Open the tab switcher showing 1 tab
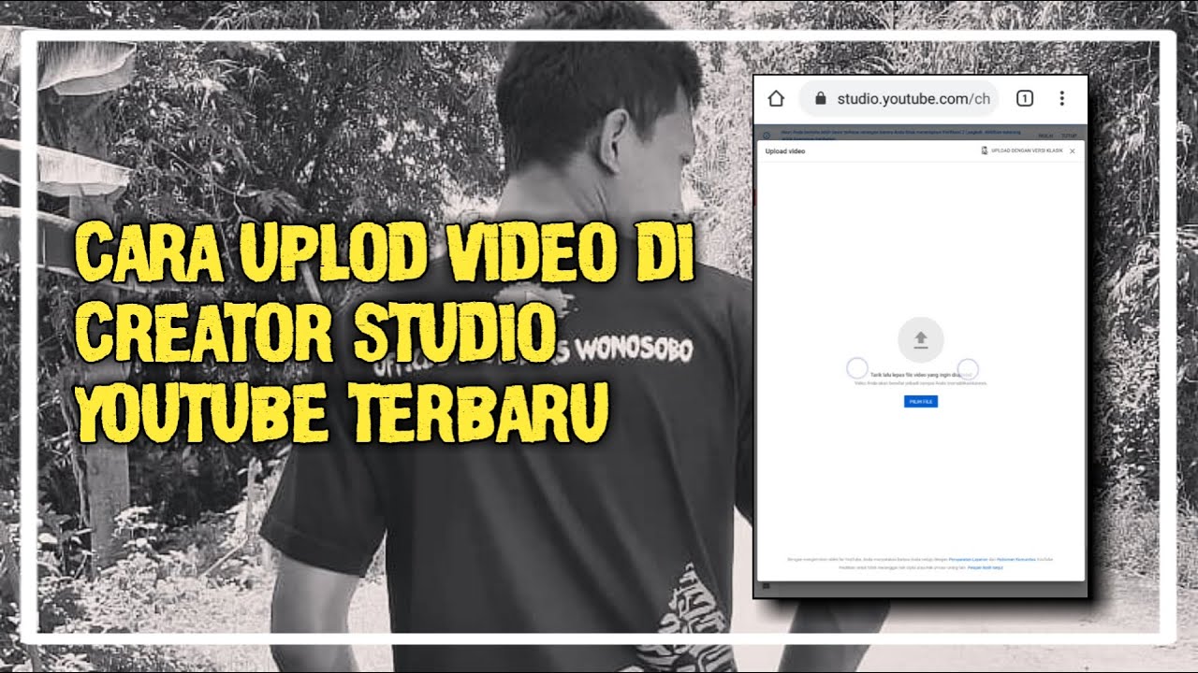 (1025, 98)
